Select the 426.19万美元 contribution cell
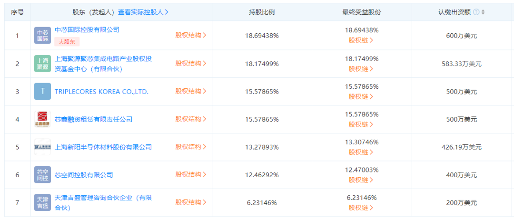This screenshot has width=514, height=218. click(462, 147)
